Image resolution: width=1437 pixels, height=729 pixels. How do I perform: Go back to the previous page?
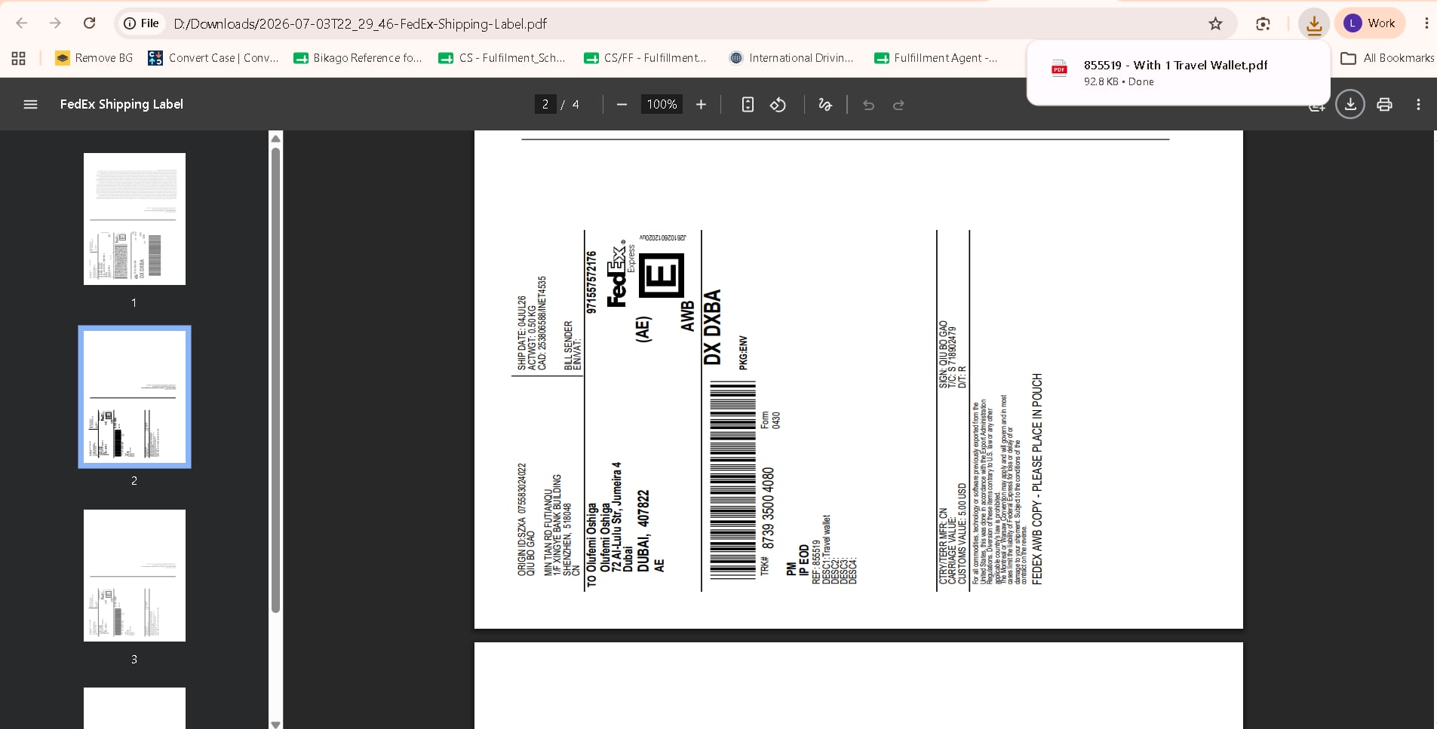(x=22, y=23)
